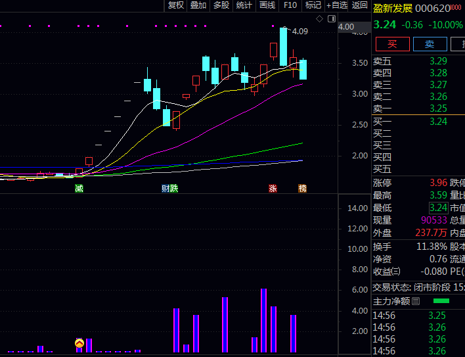Select the 画线 drawing tool
Viewport: 465px width, 357px height.
(267, 5)
